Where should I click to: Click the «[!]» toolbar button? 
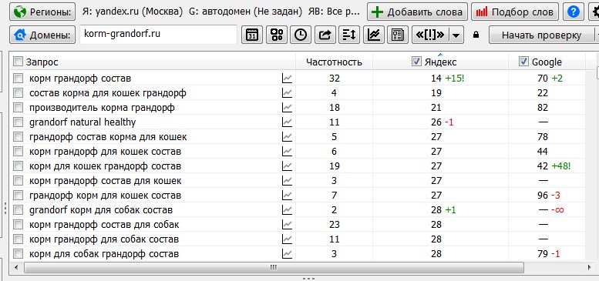[x=430, y=35]
